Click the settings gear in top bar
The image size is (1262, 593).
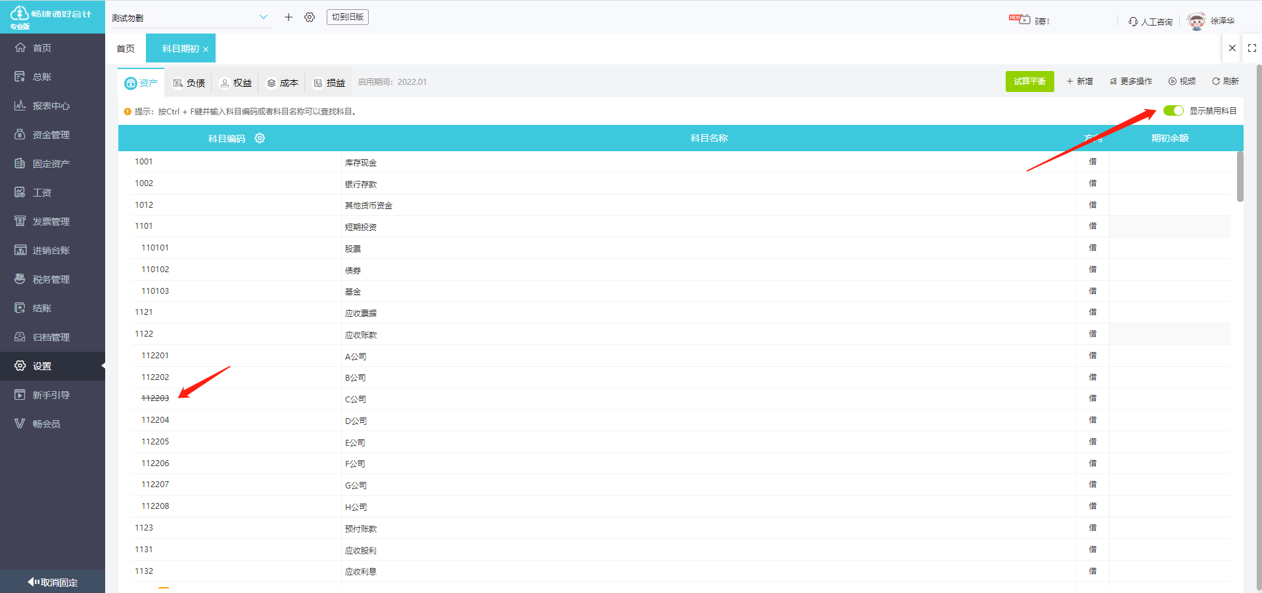(x=310, y=17)
